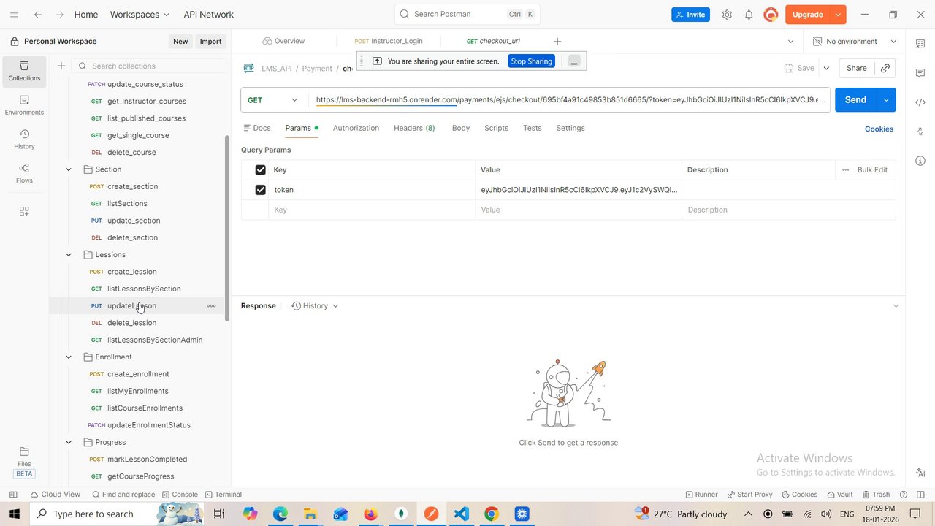935x526 pixels.
Task: Switch to the Tests tab
Action: click(x=533, y=128)
